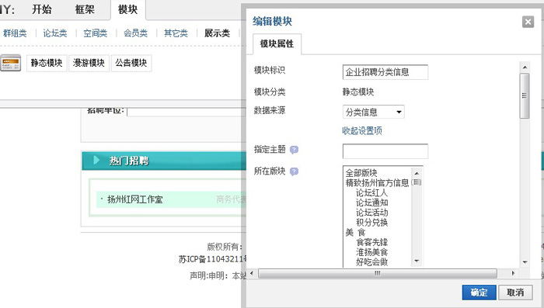Focus the 招聘单位 input field
Image resolution: width=544 pixels, height=308 pixels.
(x=187, y=112)
